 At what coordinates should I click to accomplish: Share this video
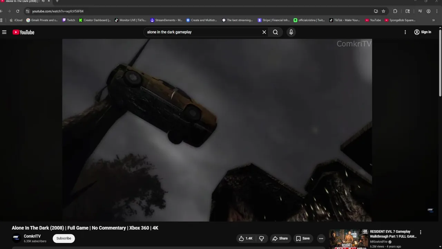pos(280,238)
